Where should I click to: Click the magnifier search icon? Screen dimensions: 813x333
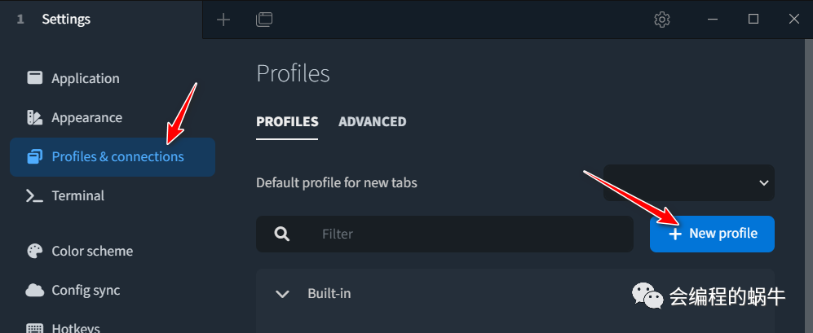pos(282,234)
